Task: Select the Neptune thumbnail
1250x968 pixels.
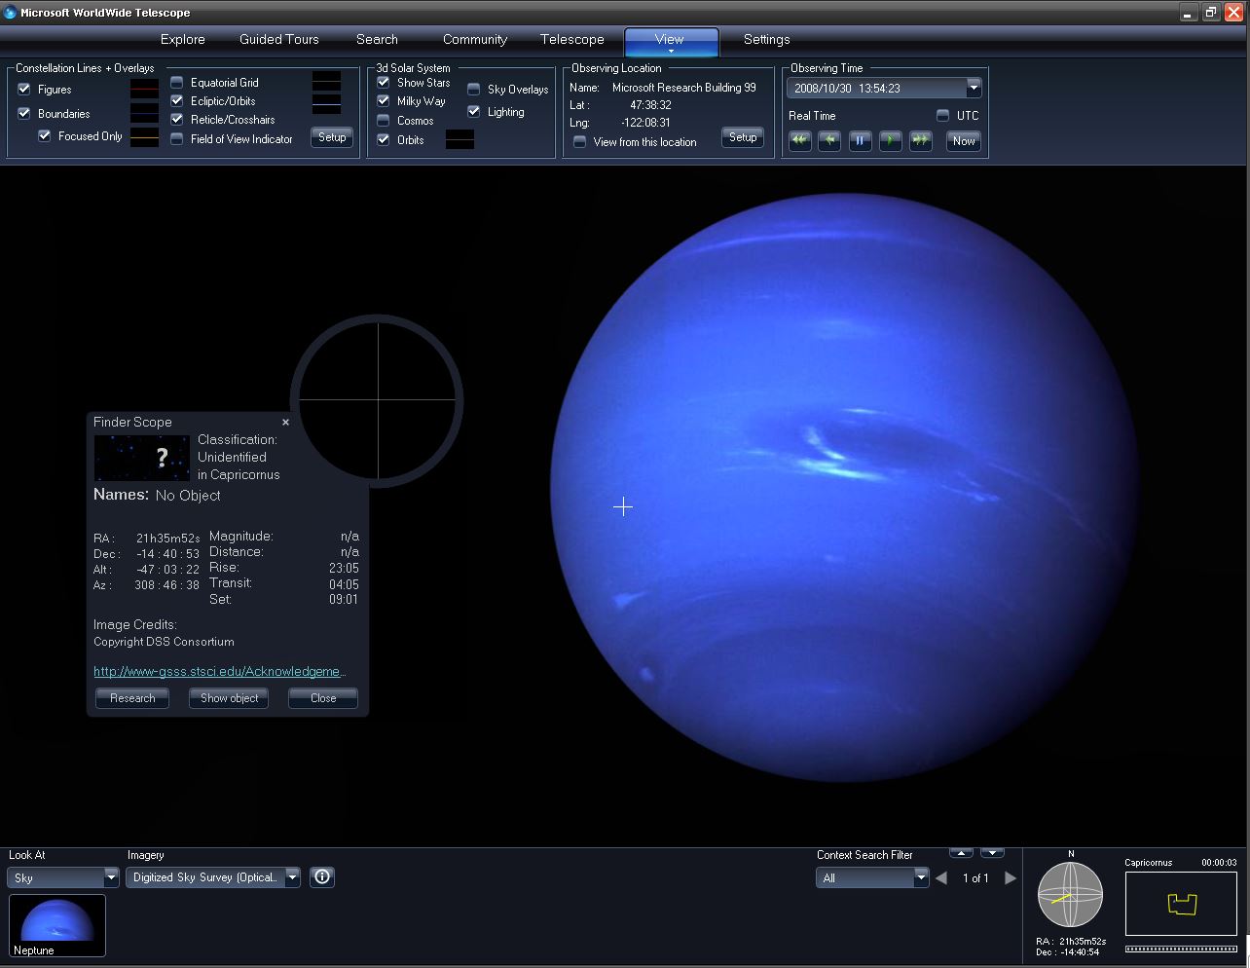Action: click(57, 925)
